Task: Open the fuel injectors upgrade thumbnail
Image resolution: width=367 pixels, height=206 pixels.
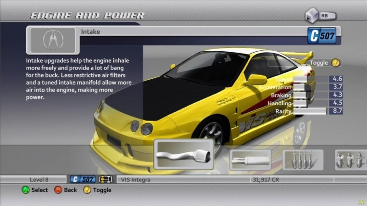Action: tap(351, 160)
